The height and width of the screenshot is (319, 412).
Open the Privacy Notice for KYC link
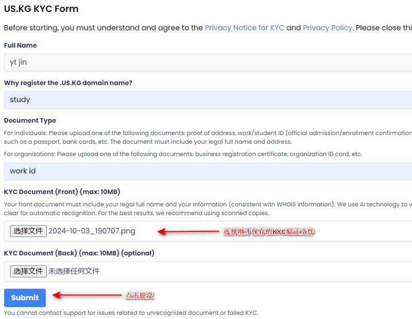(x=244, y=28)
